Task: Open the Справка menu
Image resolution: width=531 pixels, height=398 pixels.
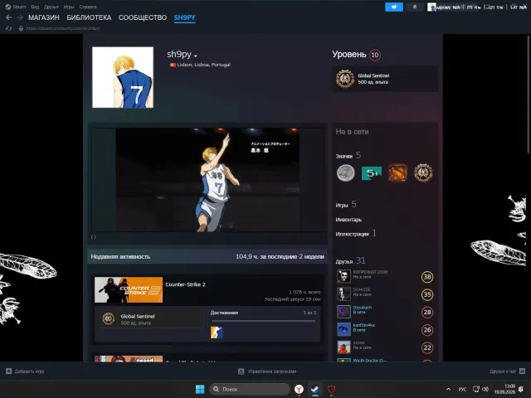Action: (88, 7)
